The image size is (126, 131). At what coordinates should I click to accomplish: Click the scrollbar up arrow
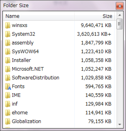[x=120, y=15]
